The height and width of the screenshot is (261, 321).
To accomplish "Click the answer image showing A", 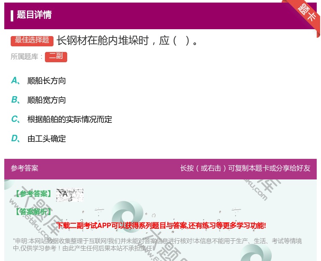I will point(70,194).
